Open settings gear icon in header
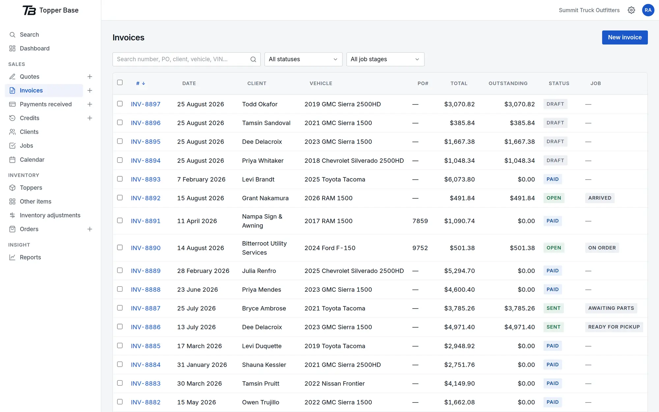This screenshot has height=412, width=659. point(631,10)
